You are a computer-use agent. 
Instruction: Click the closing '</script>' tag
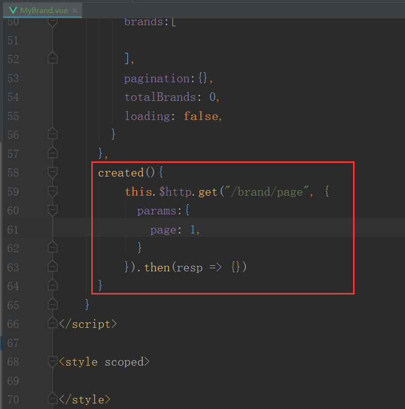[x=88, y=324]
